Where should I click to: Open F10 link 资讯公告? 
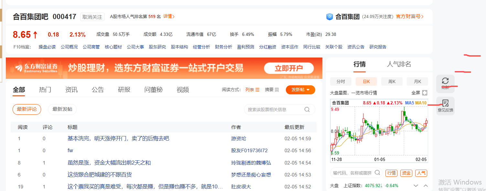(356, 47)
